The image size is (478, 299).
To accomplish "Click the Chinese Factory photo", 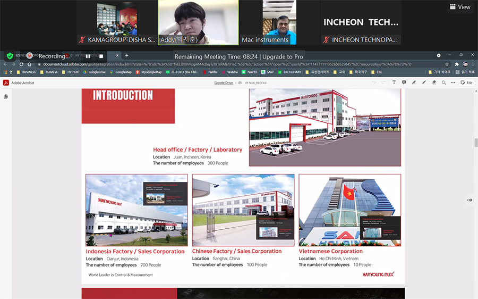I will (243, 210).
